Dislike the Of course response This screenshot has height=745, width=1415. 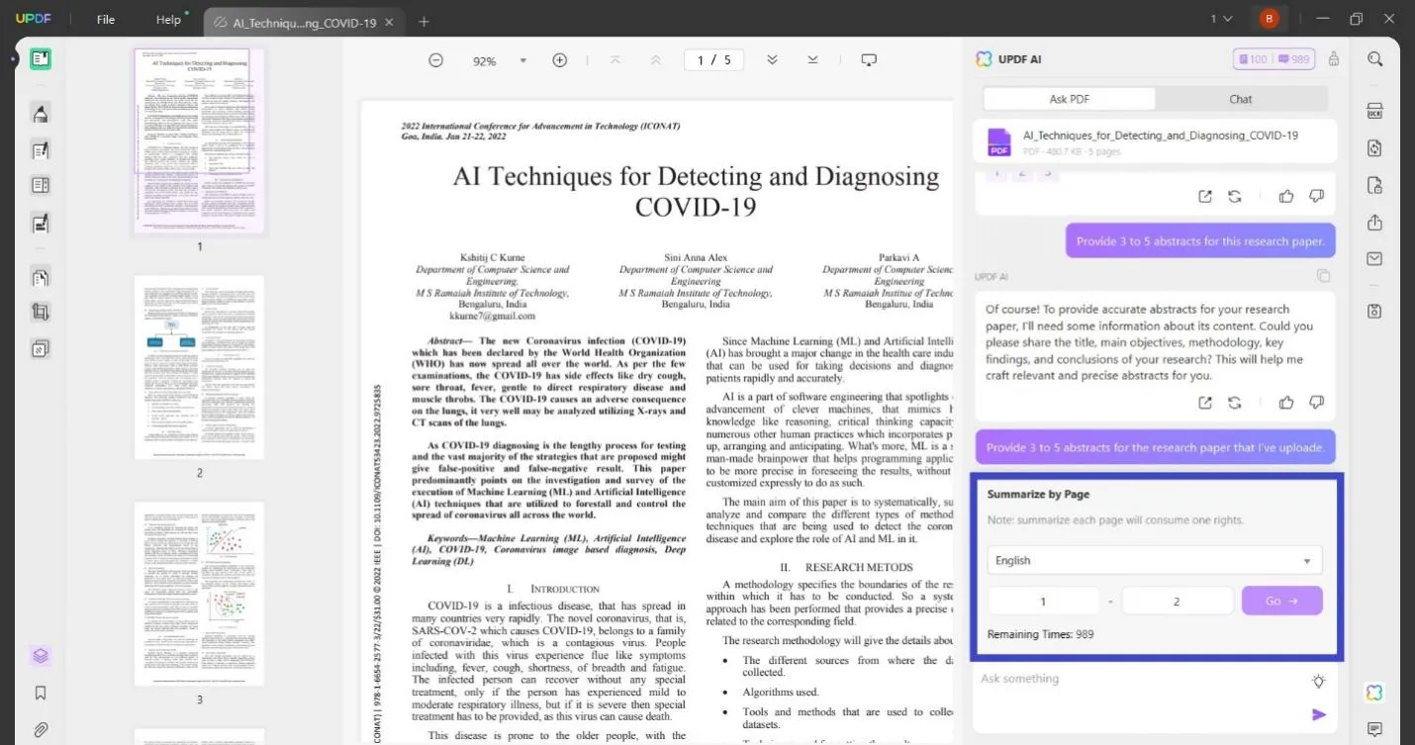(x=1316, y=403)
